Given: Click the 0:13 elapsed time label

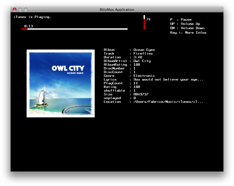Looking at the screenshot, I should 28,26.
